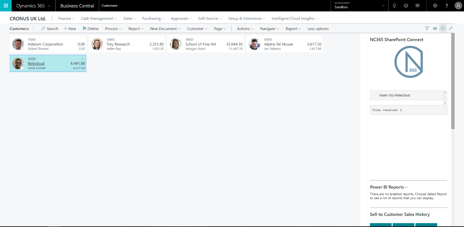
Task: Open the chat message icon in header
Action: point(417,6)
